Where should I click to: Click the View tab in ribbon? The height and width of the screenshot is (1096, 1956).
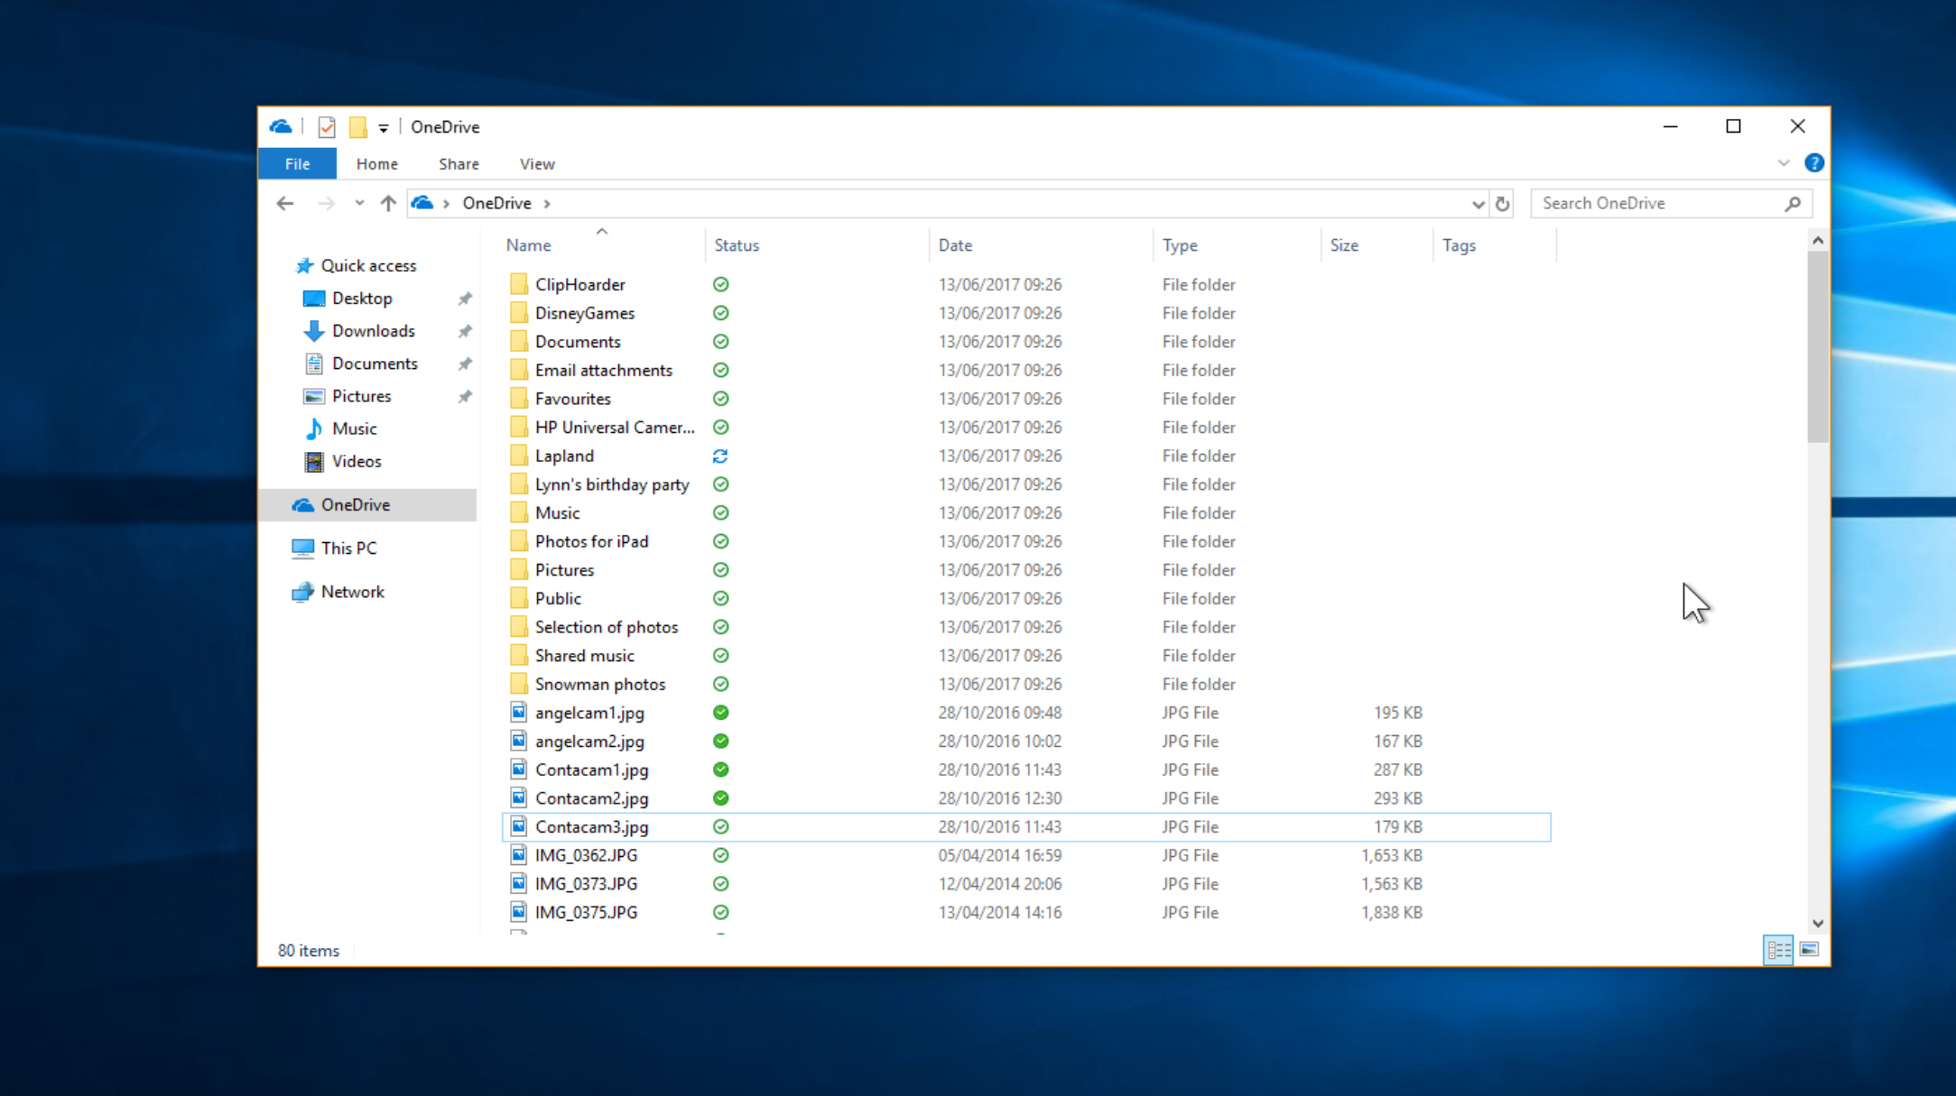click(x=536, y=164)
